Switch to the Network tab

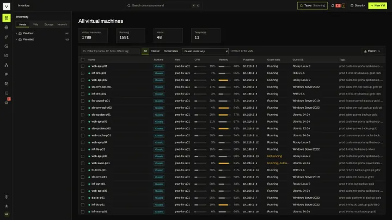coord(62,24)
